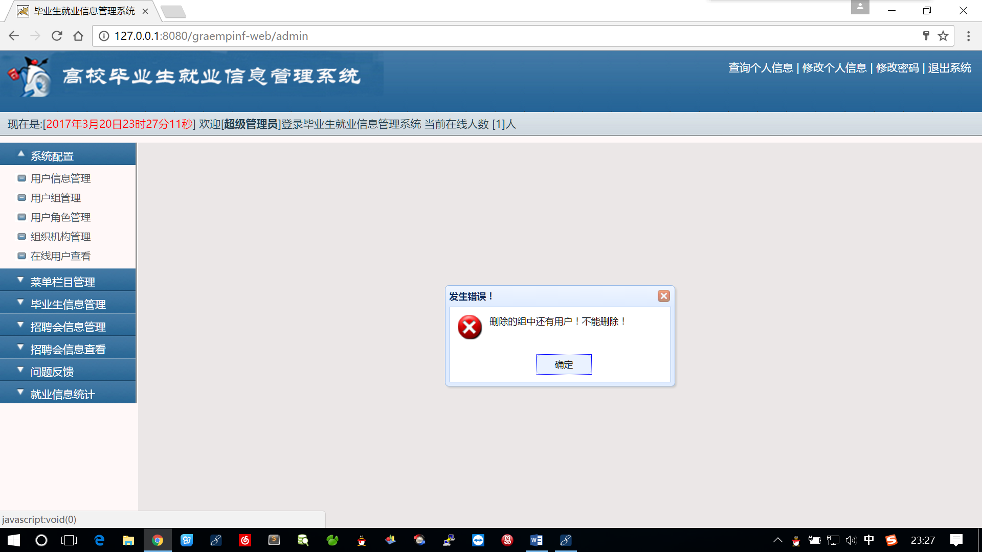Expand the 就业信息统计 section
982x552 pixels.
pyautogui.click(x=62, y=394)
